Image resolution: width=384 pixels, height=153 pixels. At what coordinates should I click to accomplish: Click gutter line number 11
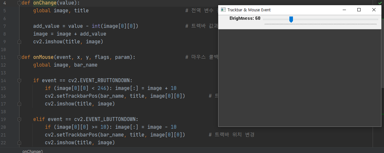4,58
